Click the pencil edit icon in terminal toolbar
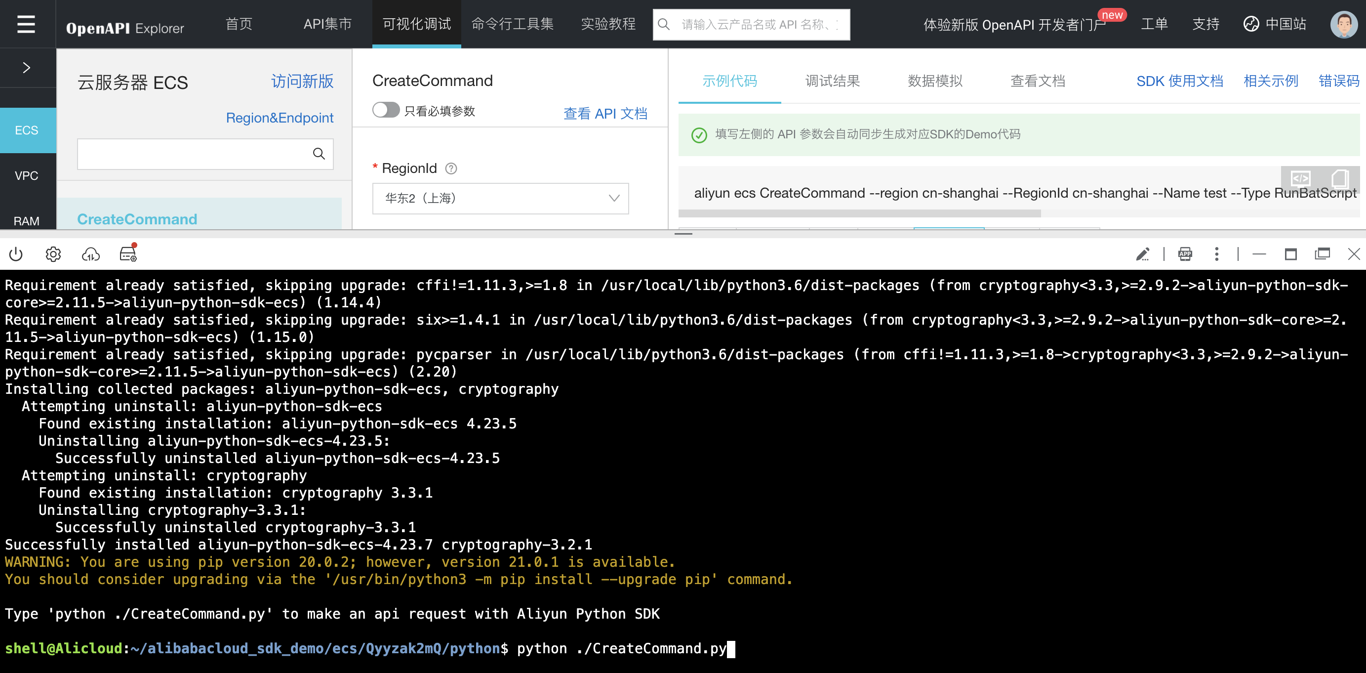The height and width of the screenshot is (673, 1366). point(1142,254)
